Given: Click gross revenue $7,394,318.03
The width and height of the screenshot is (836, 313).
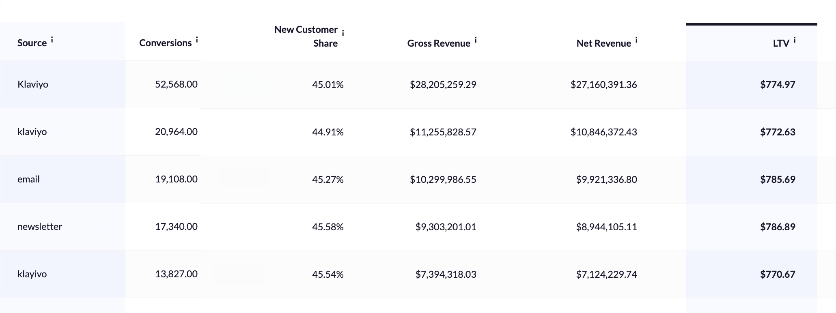Looking at the screenshot, I should tap(446, 274).
